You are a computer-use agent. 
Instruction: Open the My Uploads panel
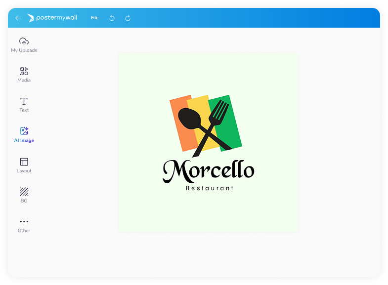tap(24, 44)
